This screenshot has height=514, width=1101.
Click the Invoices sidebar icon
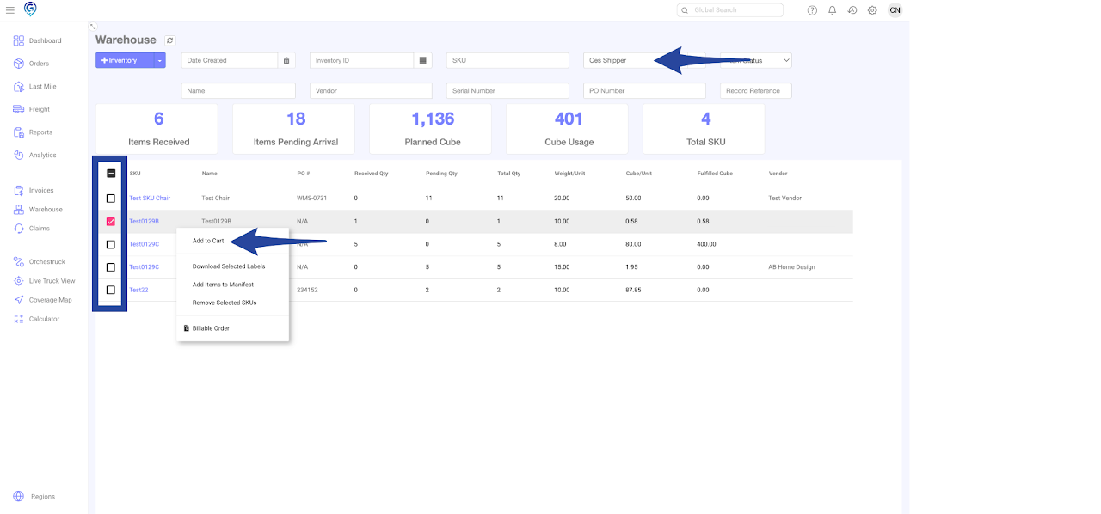pyautogui.click(x=19, y=190)
